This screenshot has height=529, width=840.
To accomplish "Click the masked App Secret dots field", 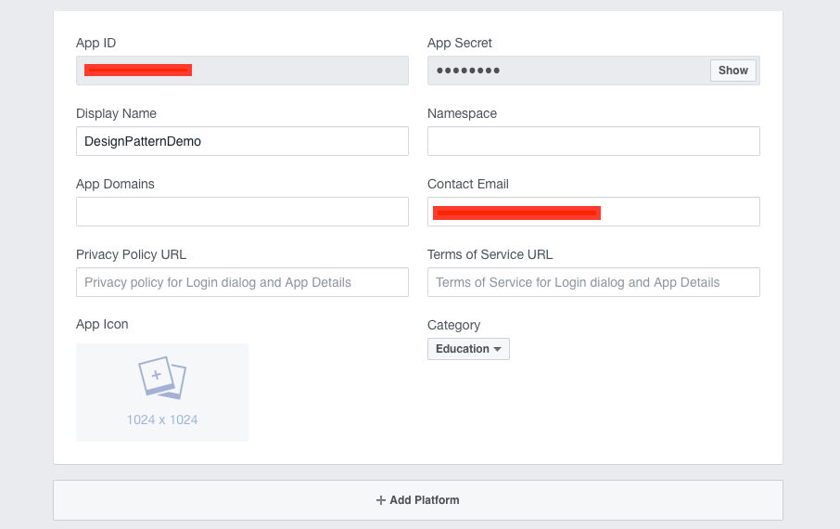I will click(x=566, y=71).
